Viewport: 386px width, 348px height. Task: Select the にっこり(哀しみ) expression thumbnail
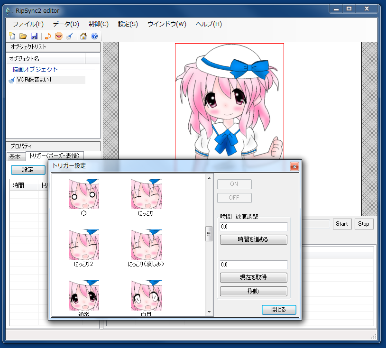click(146, 245)
